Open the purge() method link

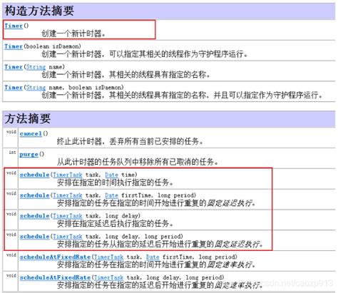click(x=29, y=154)
